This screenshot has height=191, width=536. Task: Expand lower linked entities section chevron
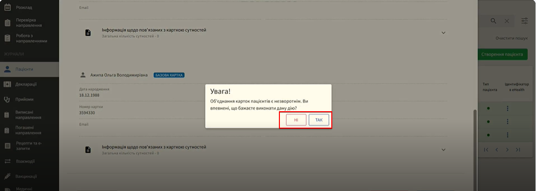(443, 150)
